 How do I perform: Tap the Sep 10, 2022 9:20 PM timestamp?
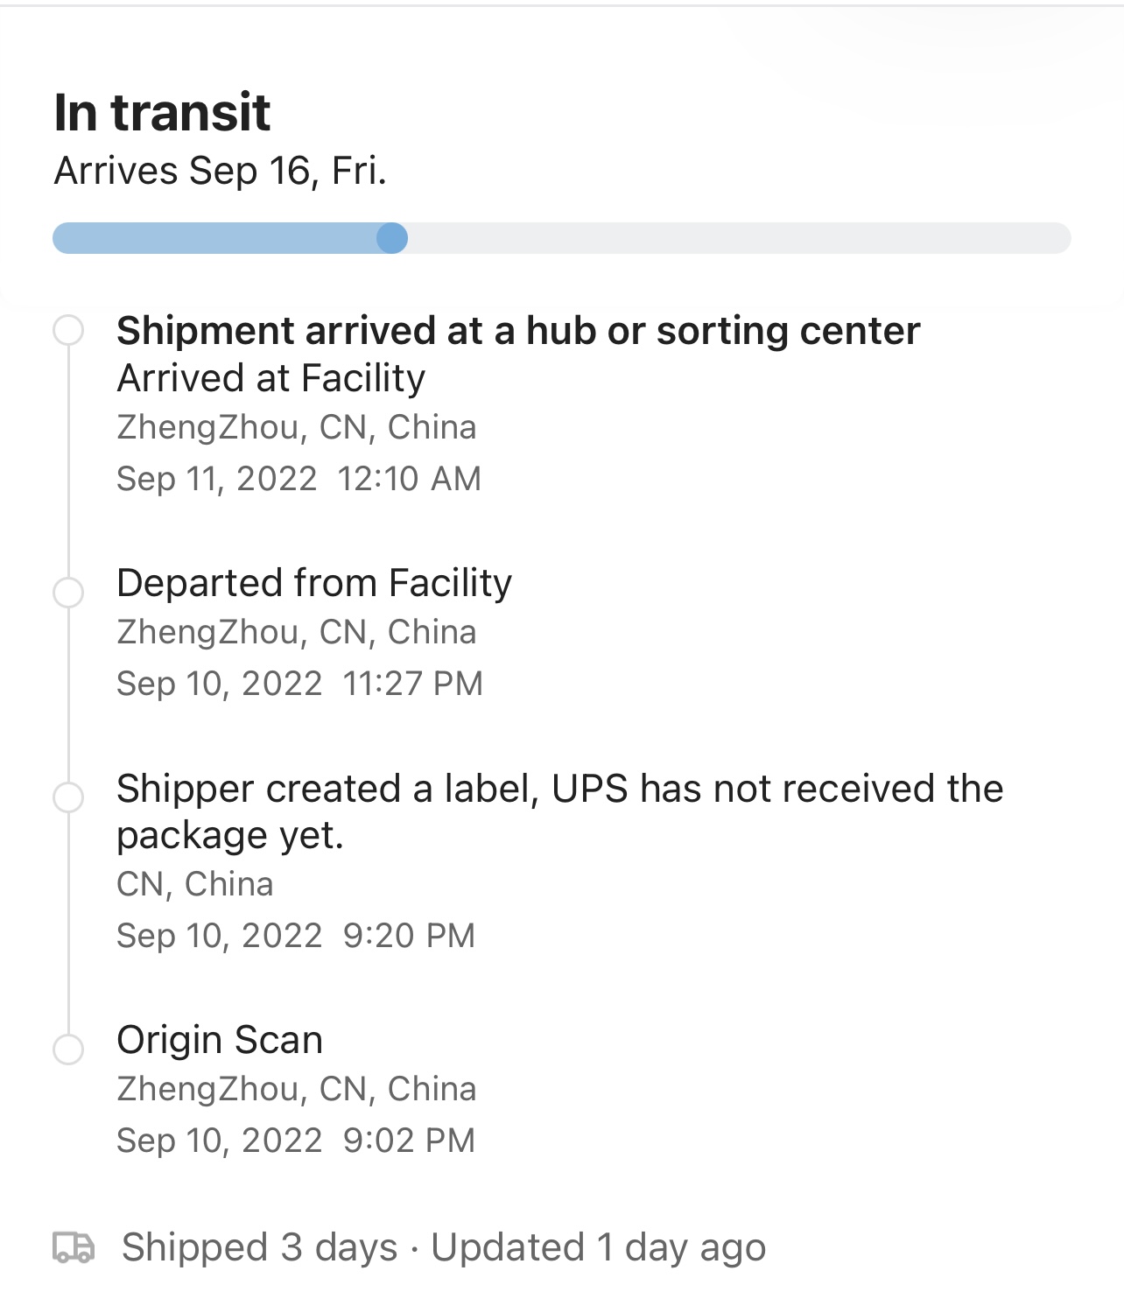coord(296,936)
